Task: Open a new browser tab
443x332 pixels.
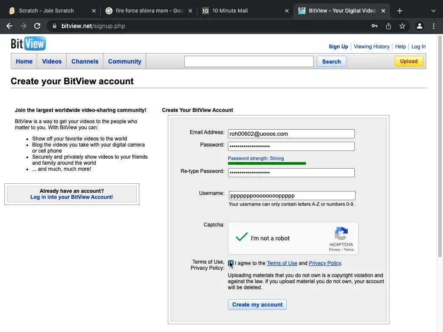Action: click(400, 11)
